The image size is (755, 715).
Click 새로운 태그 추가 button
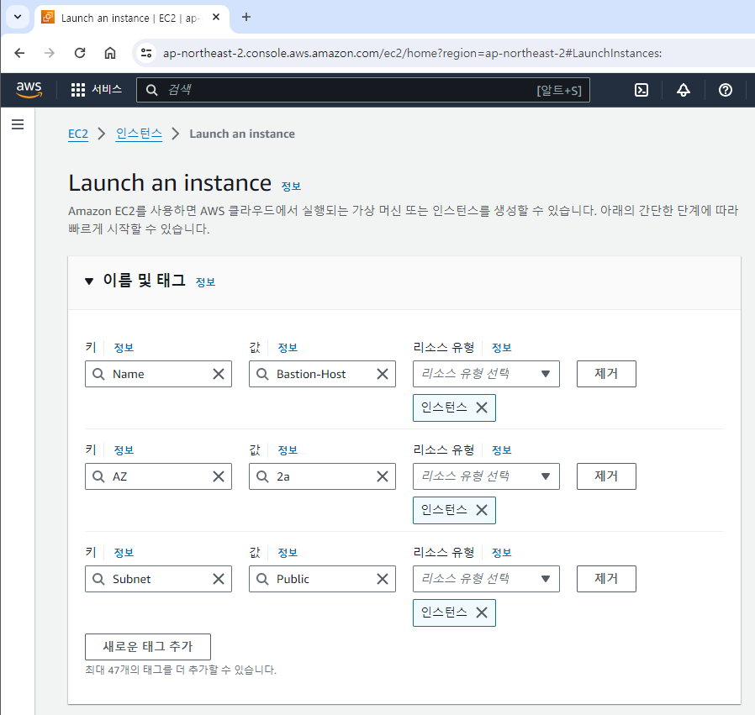tap(148, 647)
